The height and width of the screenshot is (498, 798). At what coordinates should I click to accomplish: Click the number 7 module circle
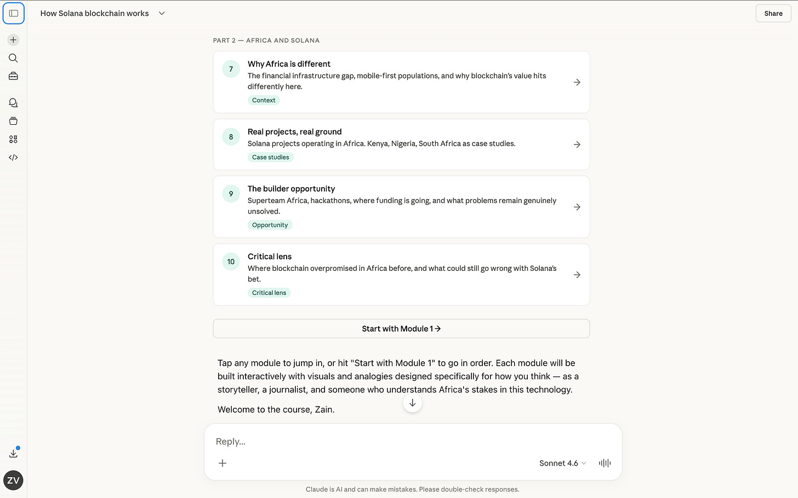(x=231, y=69)
